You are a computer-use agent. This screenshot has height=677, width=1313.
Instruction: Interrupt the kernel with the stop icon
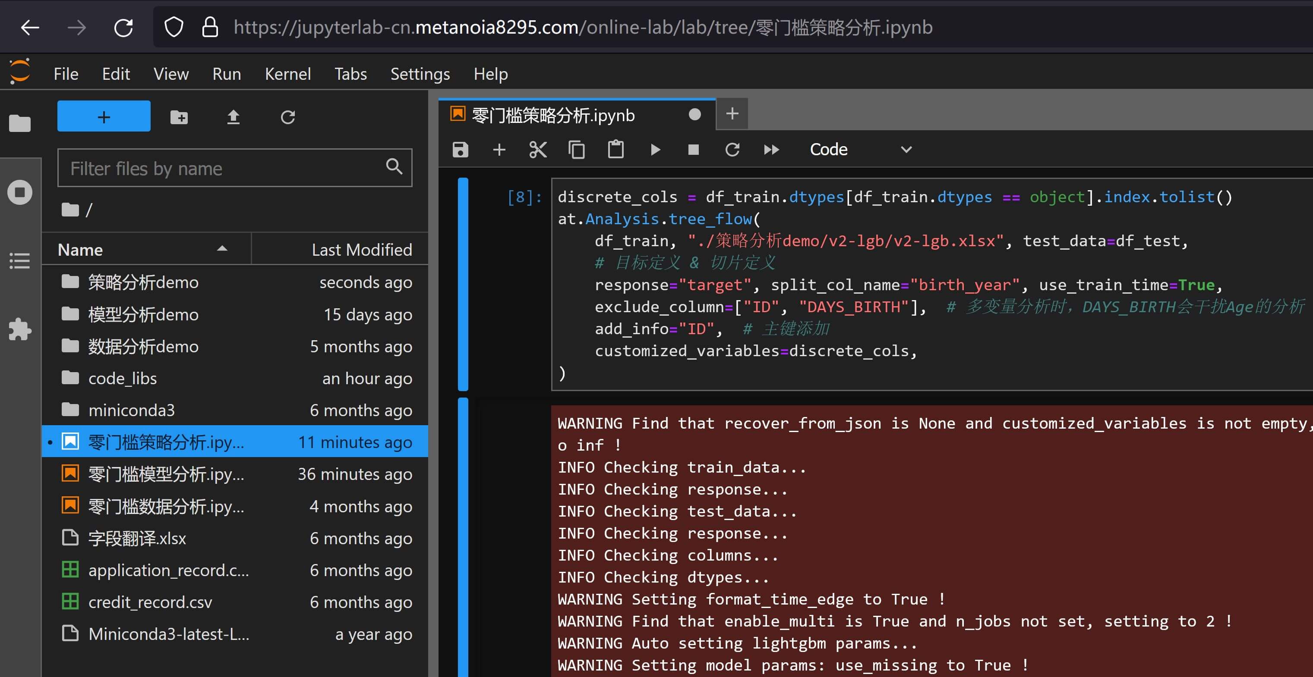[693, 150]
